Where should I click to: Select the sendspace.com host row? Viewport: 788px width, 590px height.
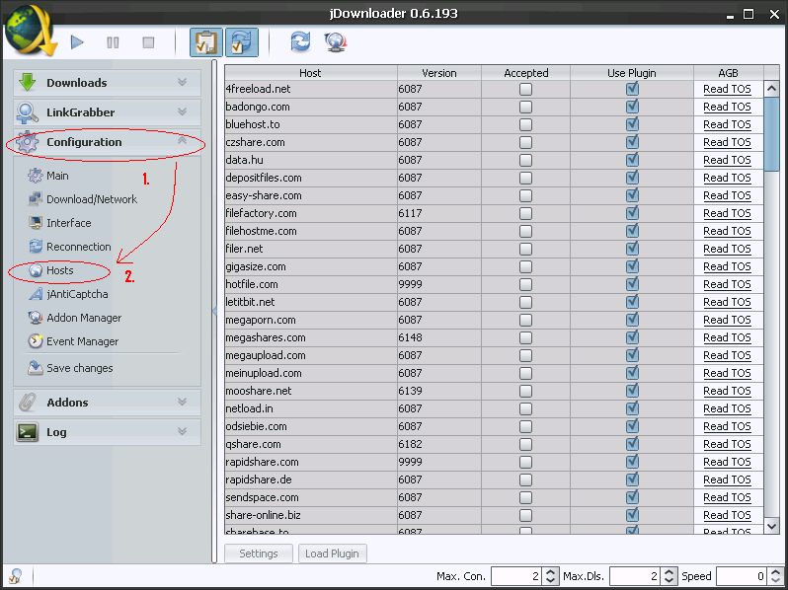click(x=494, y=497)
